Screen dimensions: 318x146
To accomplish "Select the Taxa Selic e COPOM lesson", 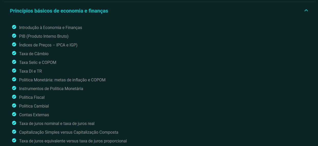I will pyautogui.click(x=38, y=62).
